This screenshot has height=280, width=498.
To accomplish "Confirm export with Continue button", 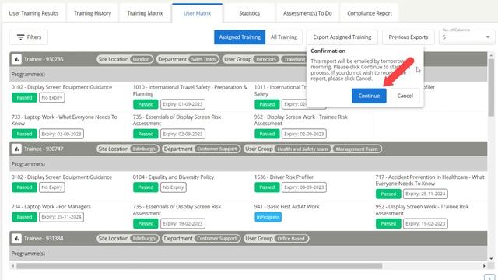I will pos(369,96).
